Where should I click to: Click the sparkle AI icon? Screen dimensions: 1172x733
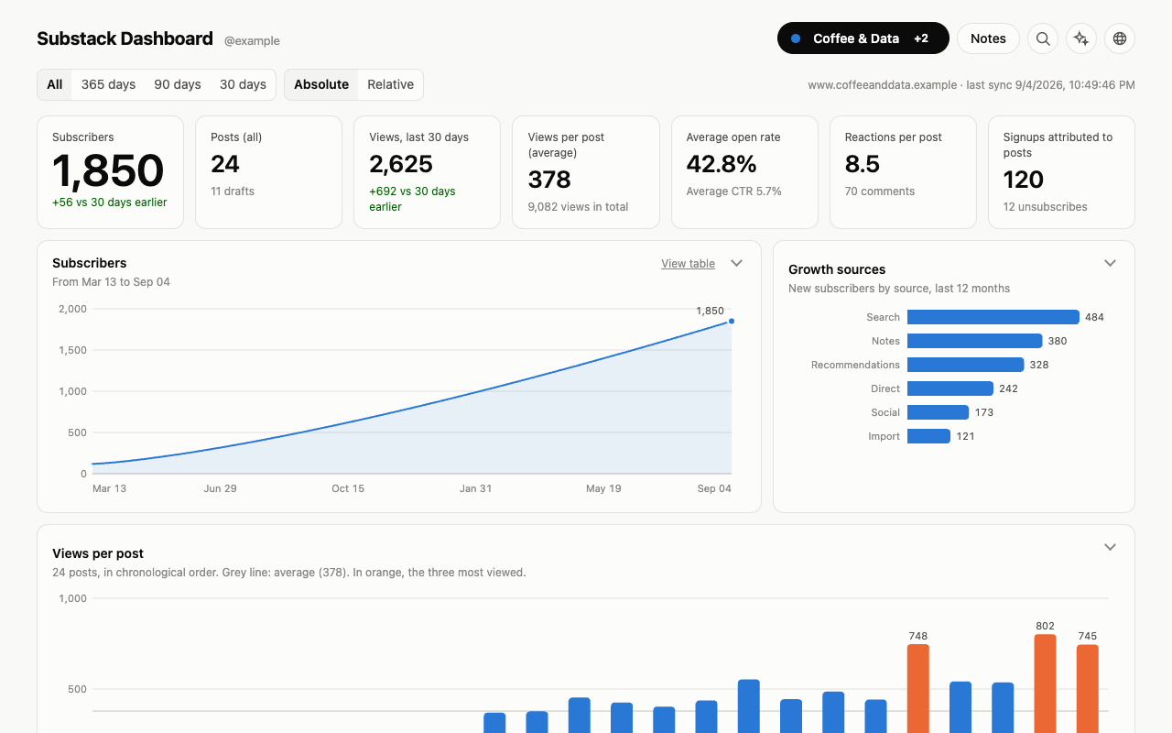pyautogui.click(x=1081, y=38)
